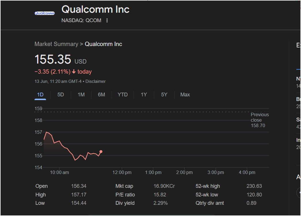Click the 52-wk high value 230.63
Viewport: 301px width, 216px height.
pyautogui.click(x=254, y=186)
